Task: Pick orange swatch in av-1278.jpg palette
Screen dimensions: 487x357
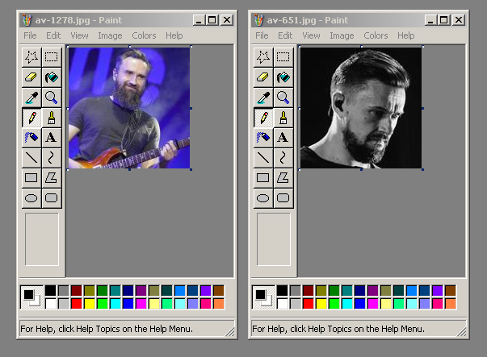Action: click(x=219, y=304)
